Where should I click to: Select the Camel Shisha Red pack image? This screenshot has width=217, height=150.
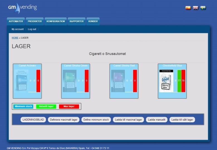click(x=118, y=81)
